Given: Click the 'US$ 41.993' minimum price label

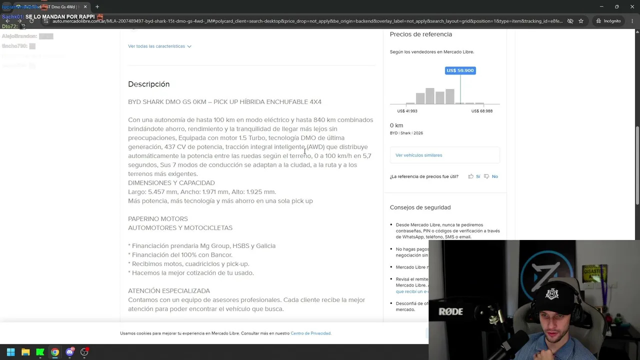Looking at the screenshot, I should point(407,111).
